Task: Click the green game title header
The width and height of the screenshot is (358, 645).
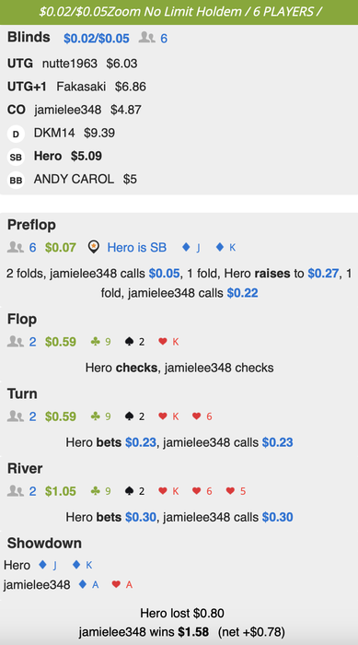Action: (179, 12)
